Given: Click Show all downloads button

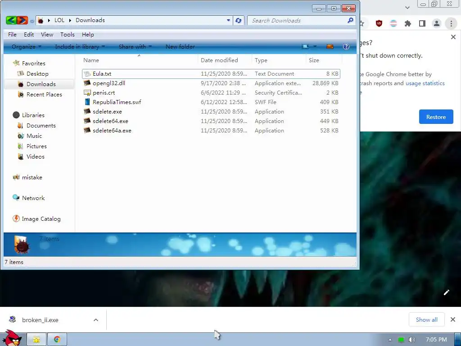Looking at the screenshot, I should click(427, 319).
